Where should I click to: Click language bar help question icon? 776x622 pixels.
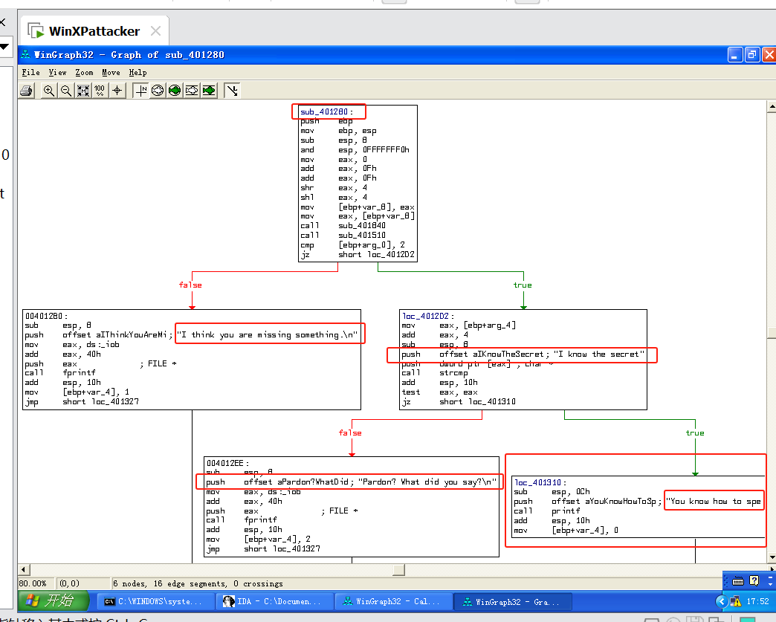click(754, 580)
